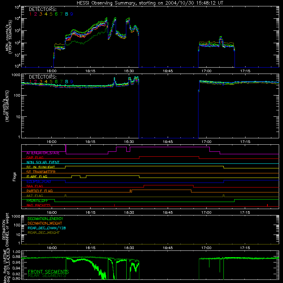Select the SAA_FLAG label
The width and height of the screenshot is (283, 283).
(x=35, y=186)
